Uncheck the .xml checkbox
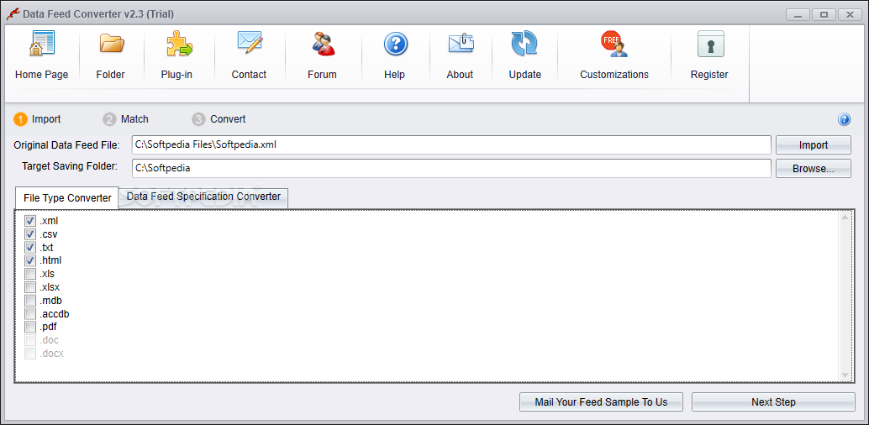 click(x=30, y=221)
